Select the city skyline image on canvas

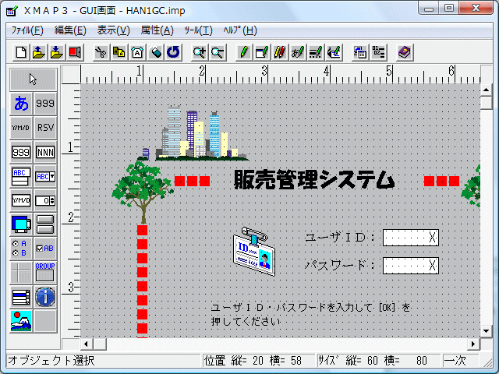pos(193,133)
